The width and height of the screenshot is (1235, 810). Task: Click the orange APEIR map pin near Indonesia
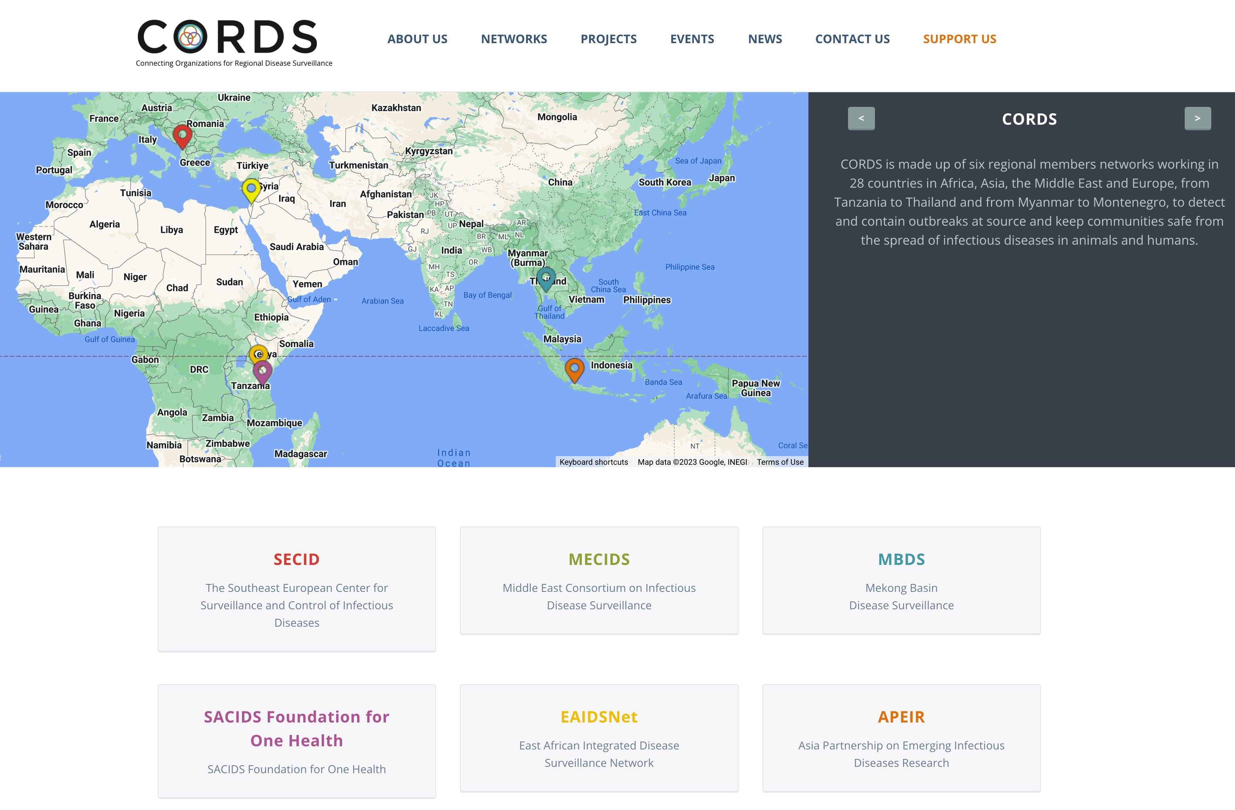(x=574, y=370)
